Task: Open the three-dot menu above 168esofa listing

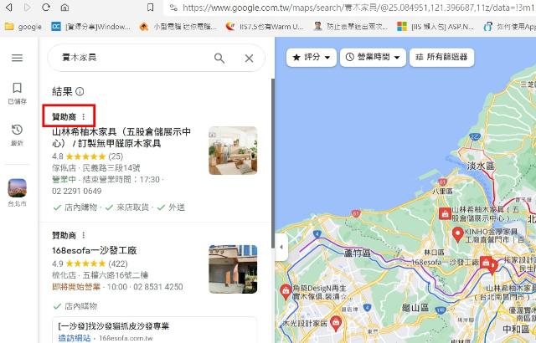Action: click(84, 235)
